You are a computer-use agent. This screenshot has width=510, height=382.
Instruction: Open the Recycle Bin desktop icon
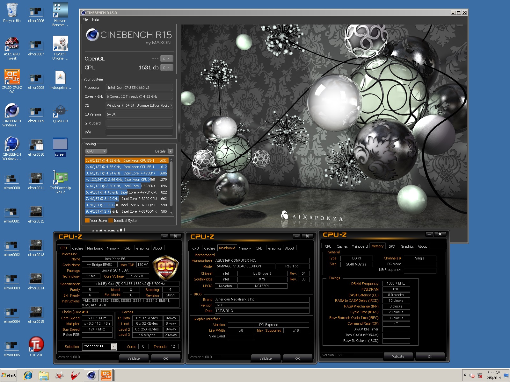12,13
